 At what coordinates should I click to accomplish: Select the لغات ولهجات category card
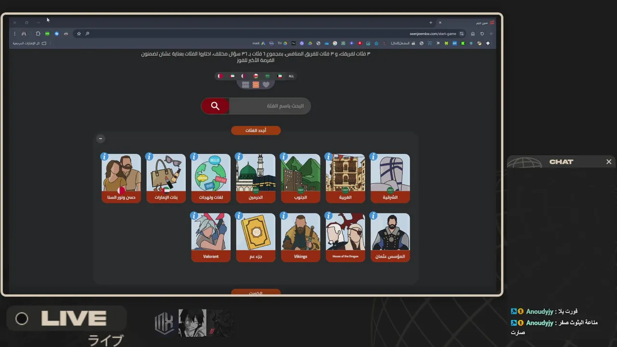coord(211,178)
